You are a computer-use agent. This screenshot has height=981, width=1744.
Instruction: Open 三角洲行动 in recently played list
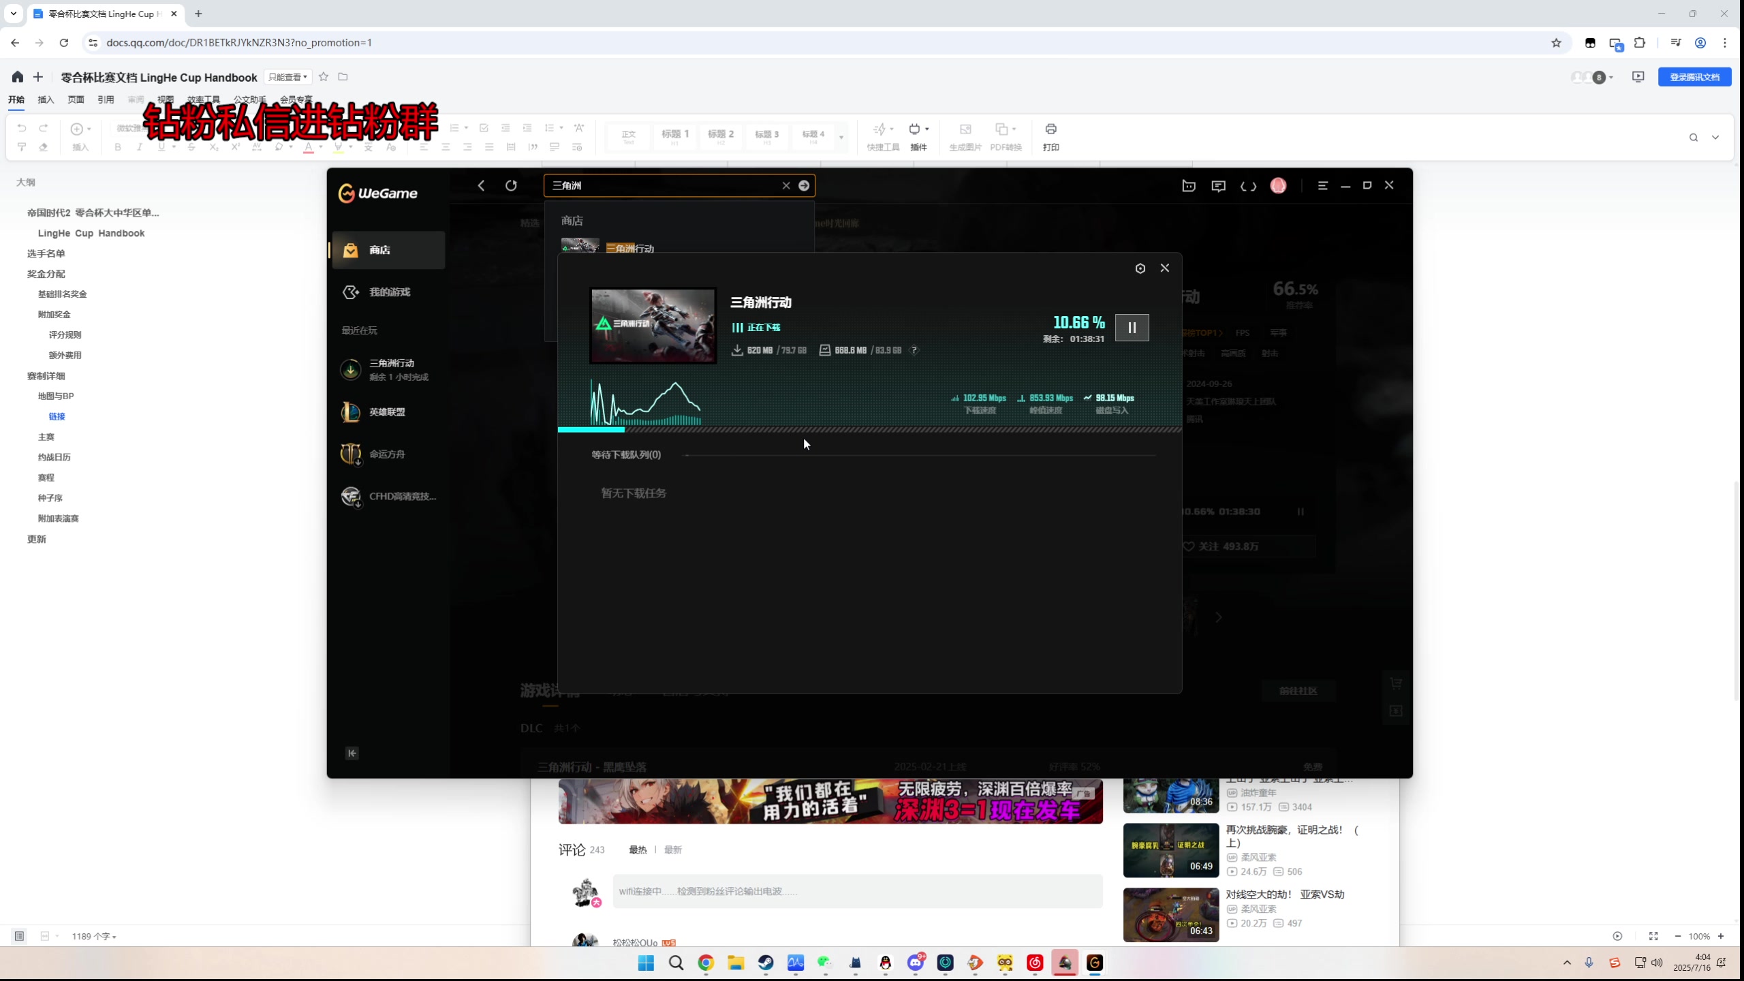click(x=388, y=369)
